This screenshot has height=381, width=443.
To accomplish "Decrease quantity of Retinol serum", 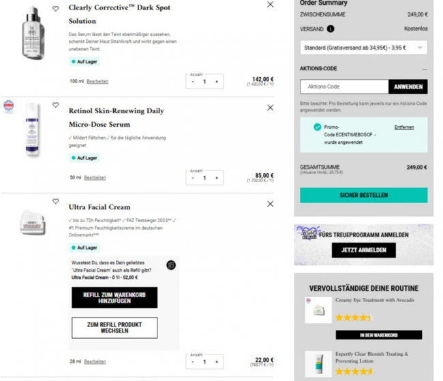I will (x=193, y=178).
